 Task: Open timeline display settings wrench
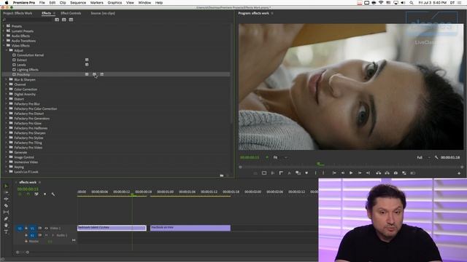point(53,194)
